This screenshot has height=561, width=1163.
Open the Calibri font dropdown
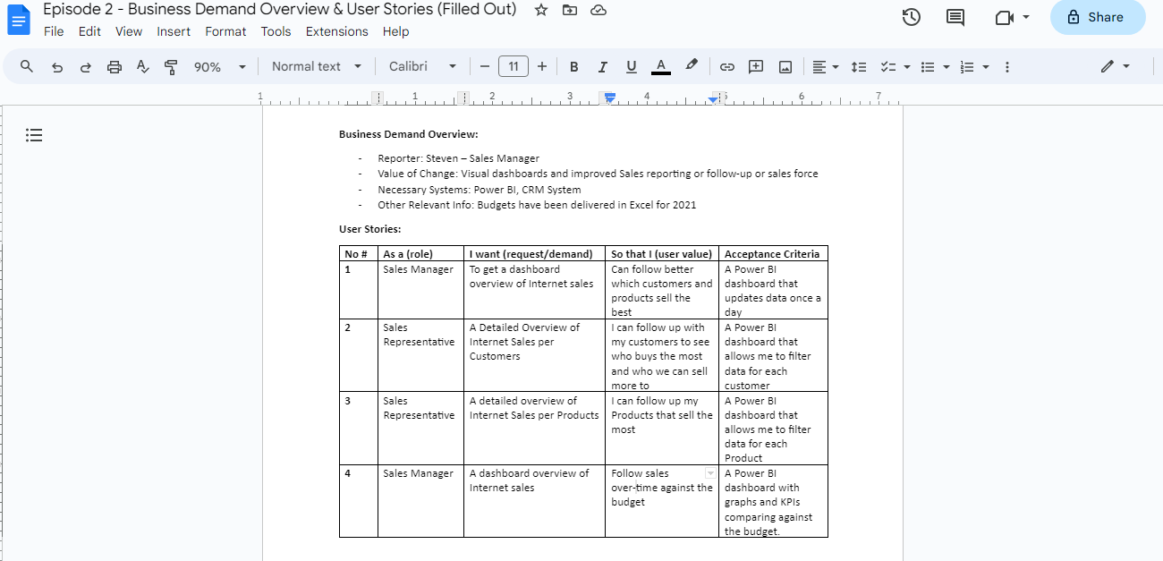[422, 67]
